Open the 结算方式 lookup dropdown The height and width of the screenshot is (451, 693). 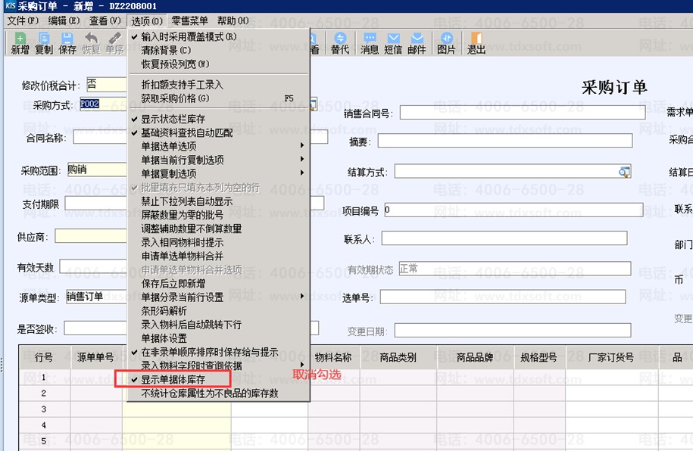tap(625, 173)
